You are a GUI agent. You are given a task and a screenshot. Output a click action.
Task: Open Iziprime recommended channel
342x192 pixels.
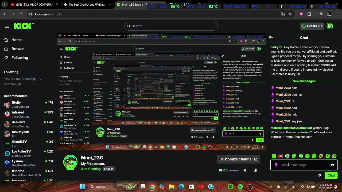click(x=28, y=173)
